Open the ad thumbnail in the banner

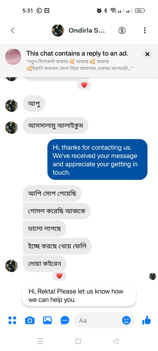click(13, 57)
